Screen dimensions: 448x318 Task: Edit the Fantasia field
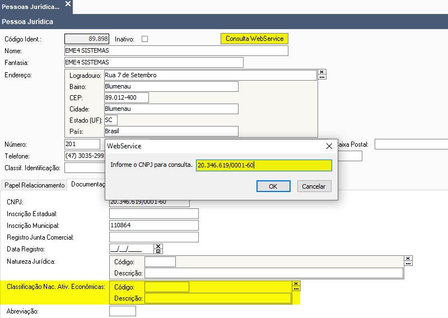154,62
